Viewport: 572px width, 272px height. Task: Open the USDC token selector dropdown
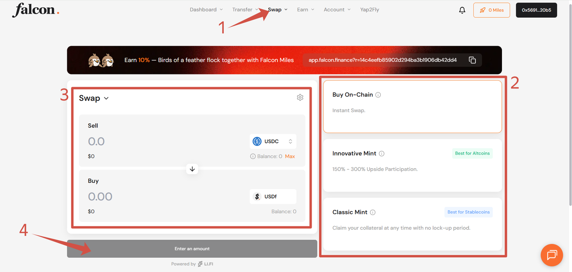tap(273, 141)
